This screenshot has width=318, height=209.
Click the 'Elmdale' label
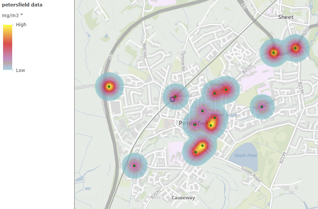(217, 85)
